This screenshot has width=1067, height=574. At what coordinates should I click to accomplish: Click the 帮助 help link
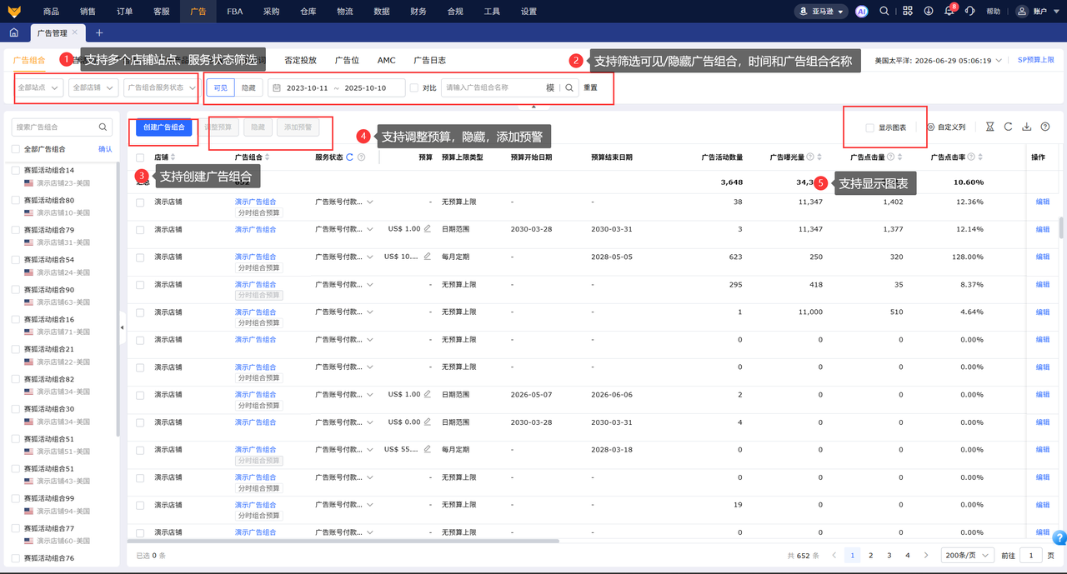click(x=993, y=11)
